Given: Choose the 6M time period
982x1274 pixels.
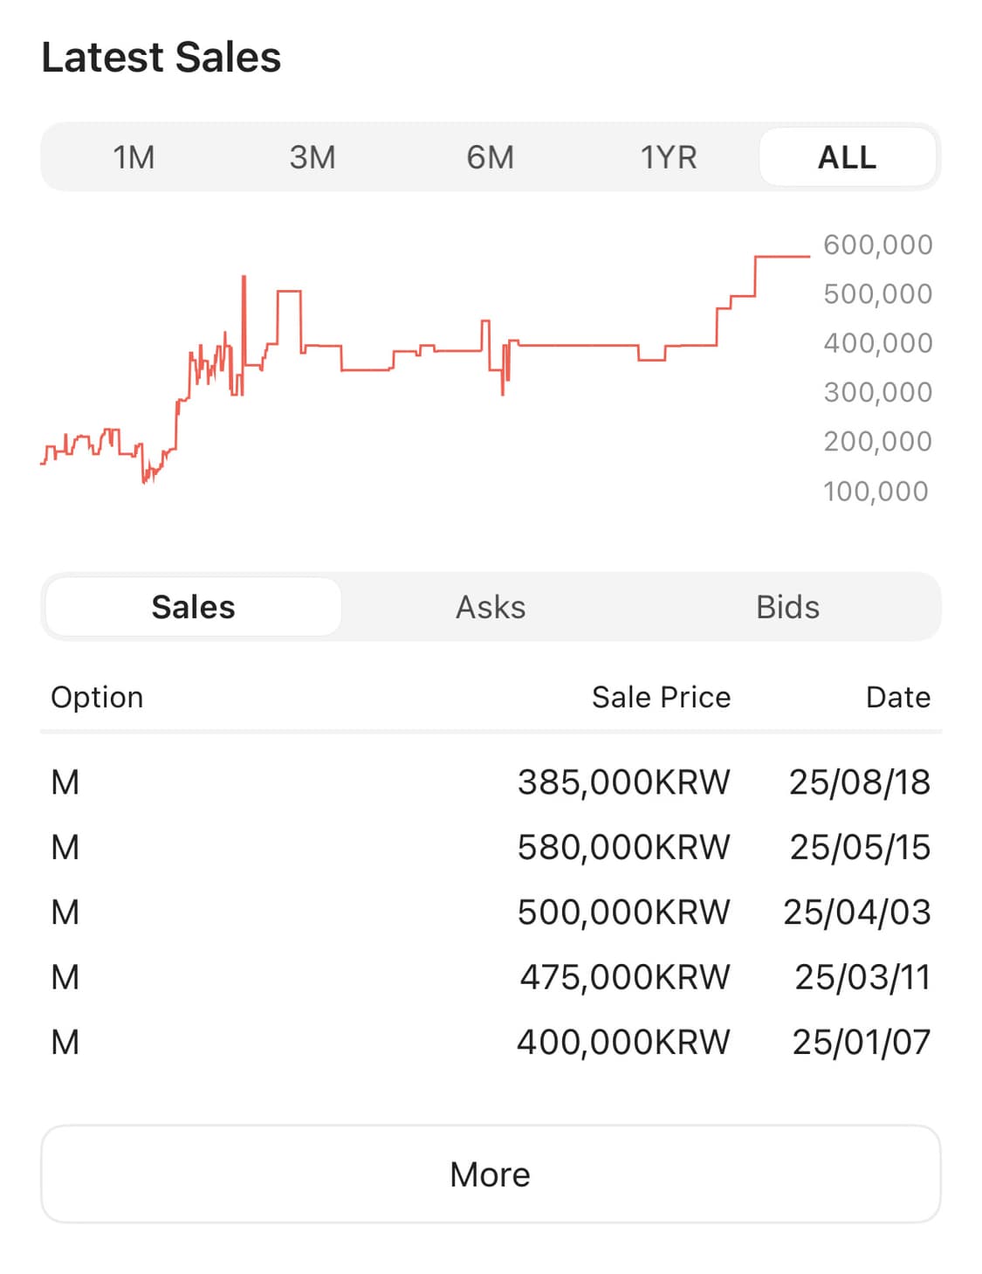Looking at the screenshot, I should [x=490, y=157].
